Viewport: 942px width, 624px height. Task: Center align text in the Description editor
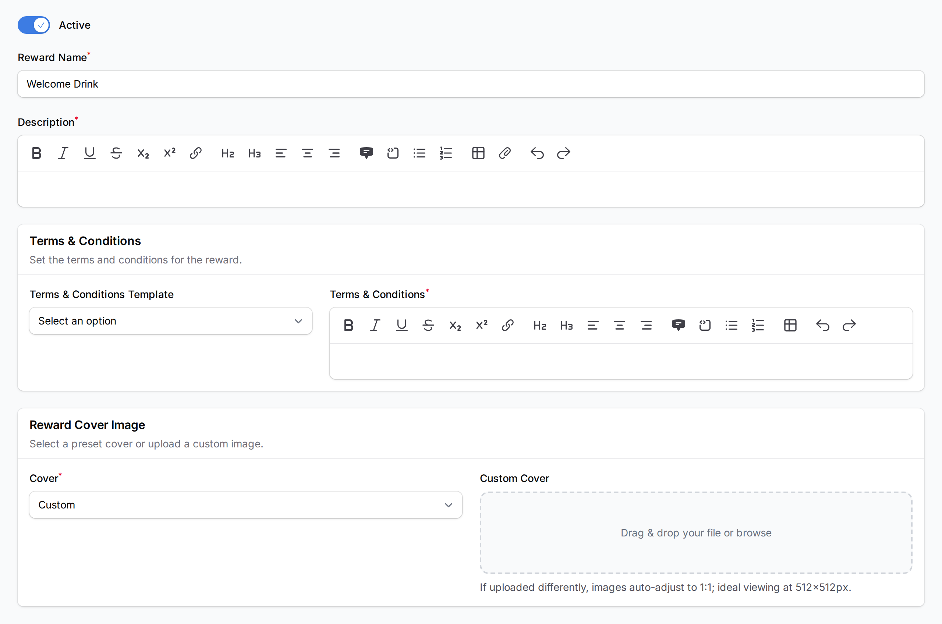click(307, 153)
